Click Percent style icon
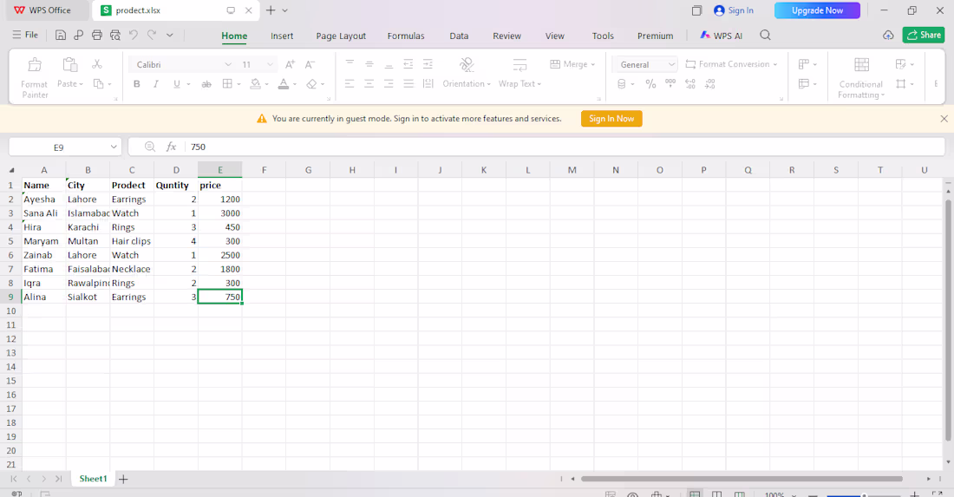The width and height of the screenshot is (954, 497). (x=651, y=84)
